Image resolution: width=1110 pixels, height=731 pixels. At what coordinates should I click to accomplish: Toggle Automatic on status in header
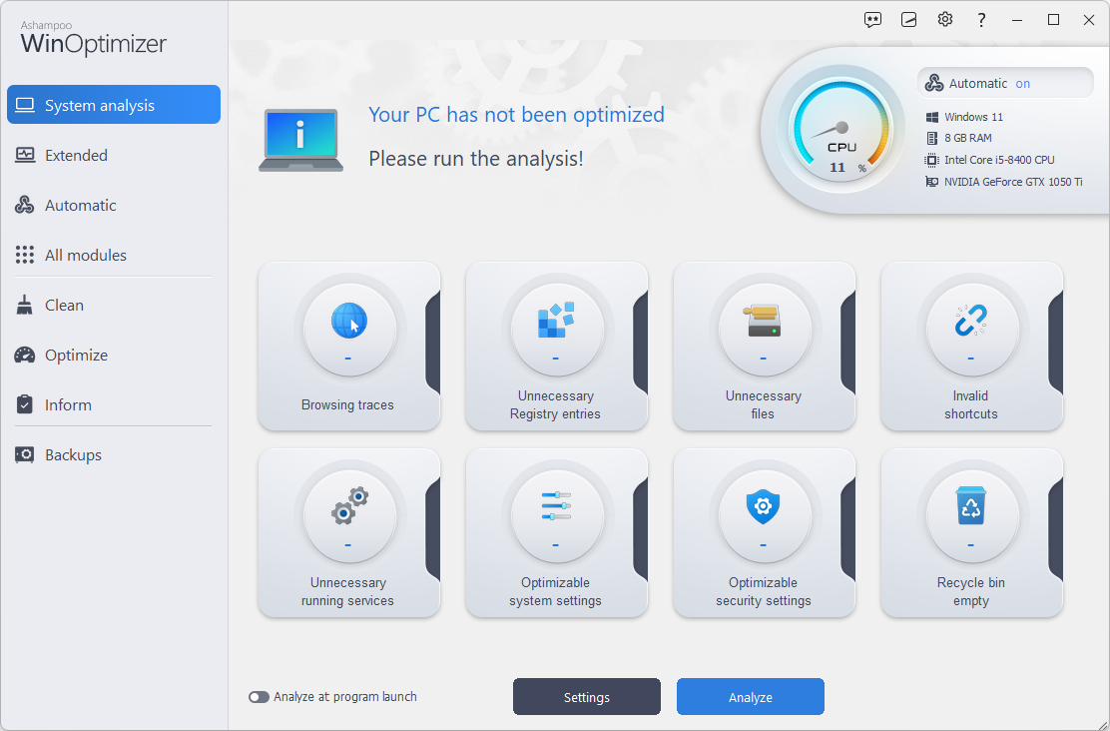pos(1005,84)
